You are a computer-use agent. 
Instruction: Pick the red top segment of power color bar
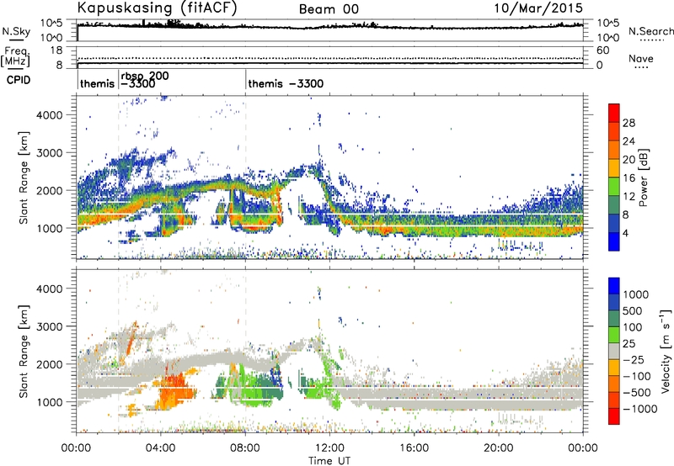614,113
